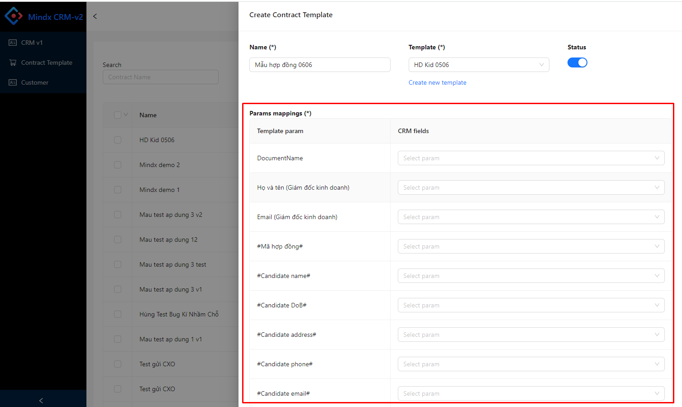Focus the Contract Name search box
Image resolution: width=682 pixels, height=407 pixels.
point(160,77)
